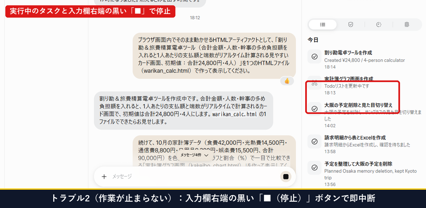Open the plus attachment menu in input bar

[x=104, y=176]
